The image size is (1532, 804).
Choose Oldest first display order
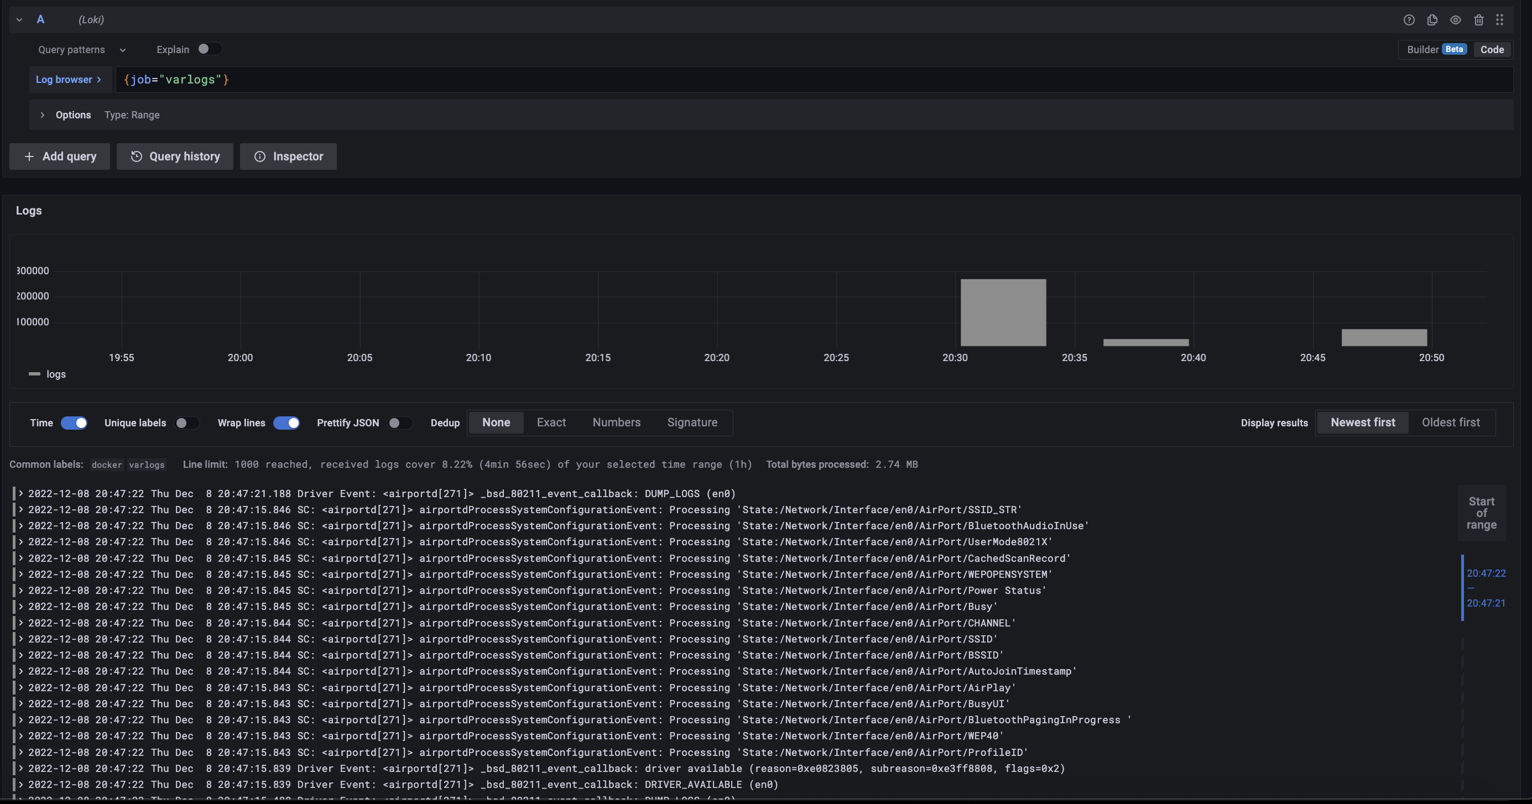(1450, 422)
